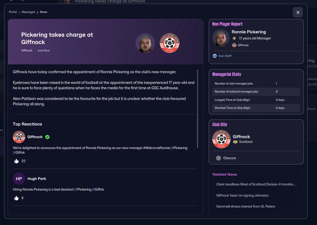Click the article's vertical scrollbar
This screenshot has height=225, width=317.
(x=198, y=108)
